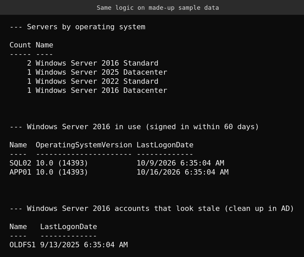This screenshot has height=257, width=304.
Task: Click the 'LastLogonDate' header in the stale accounts table
Action: [x=69, y=227]
